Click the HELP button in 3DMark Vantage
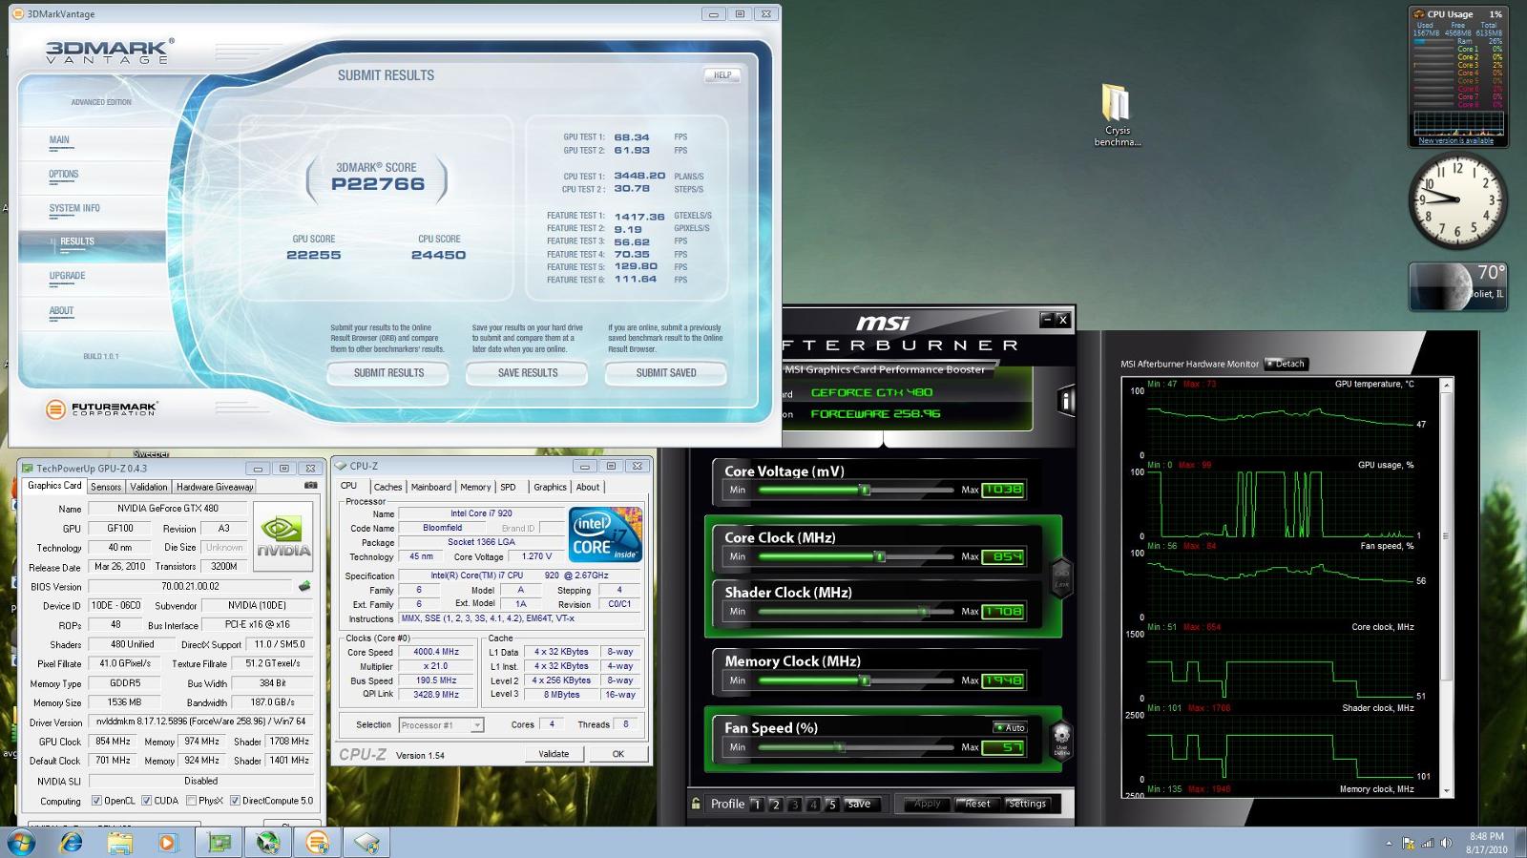This screenshot has width=1527, height=858. pos(722,74)
